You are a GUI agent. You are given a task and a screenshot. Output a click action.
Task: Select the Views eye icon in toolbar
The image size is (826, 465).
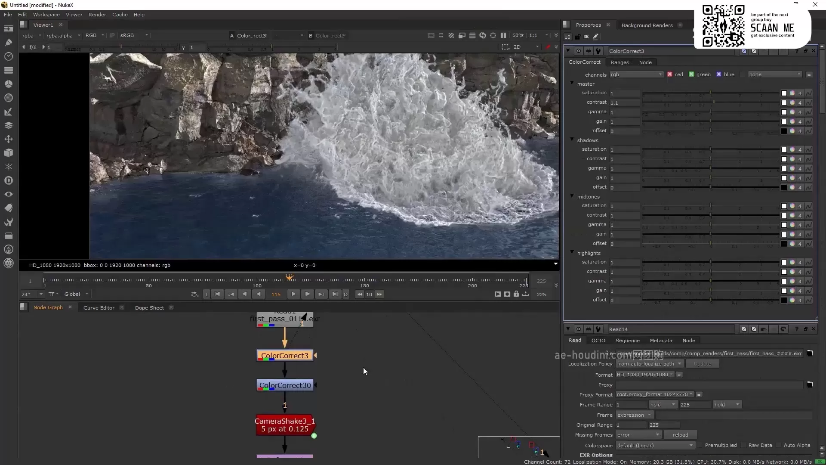point(9,194)
